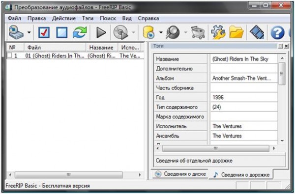This screenshot has height=194, width=295.
Task: Click the Марка содержимого value field
Action: click(244, 116)
